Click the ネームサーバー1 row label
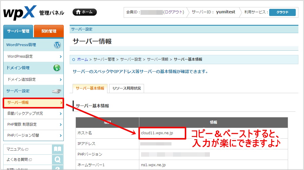Screen dimensions: 304x170 [91, 165]
